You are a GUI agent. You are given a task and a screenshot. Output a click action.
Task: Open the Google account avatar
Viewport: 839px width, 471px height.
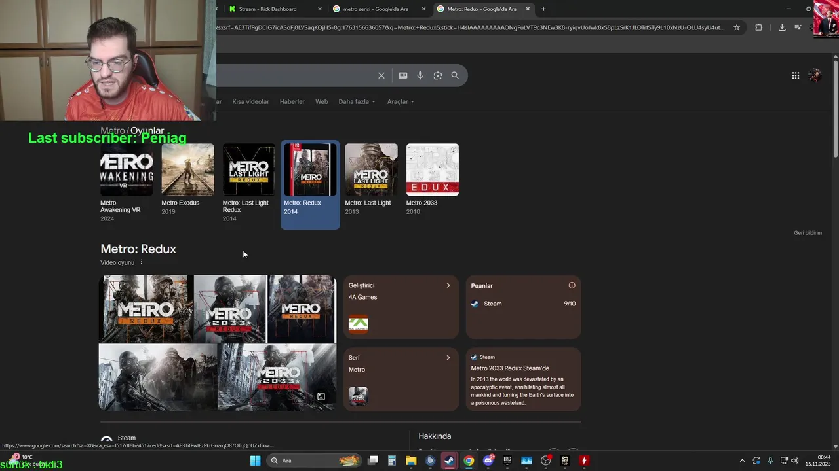(x=815, y=75)
